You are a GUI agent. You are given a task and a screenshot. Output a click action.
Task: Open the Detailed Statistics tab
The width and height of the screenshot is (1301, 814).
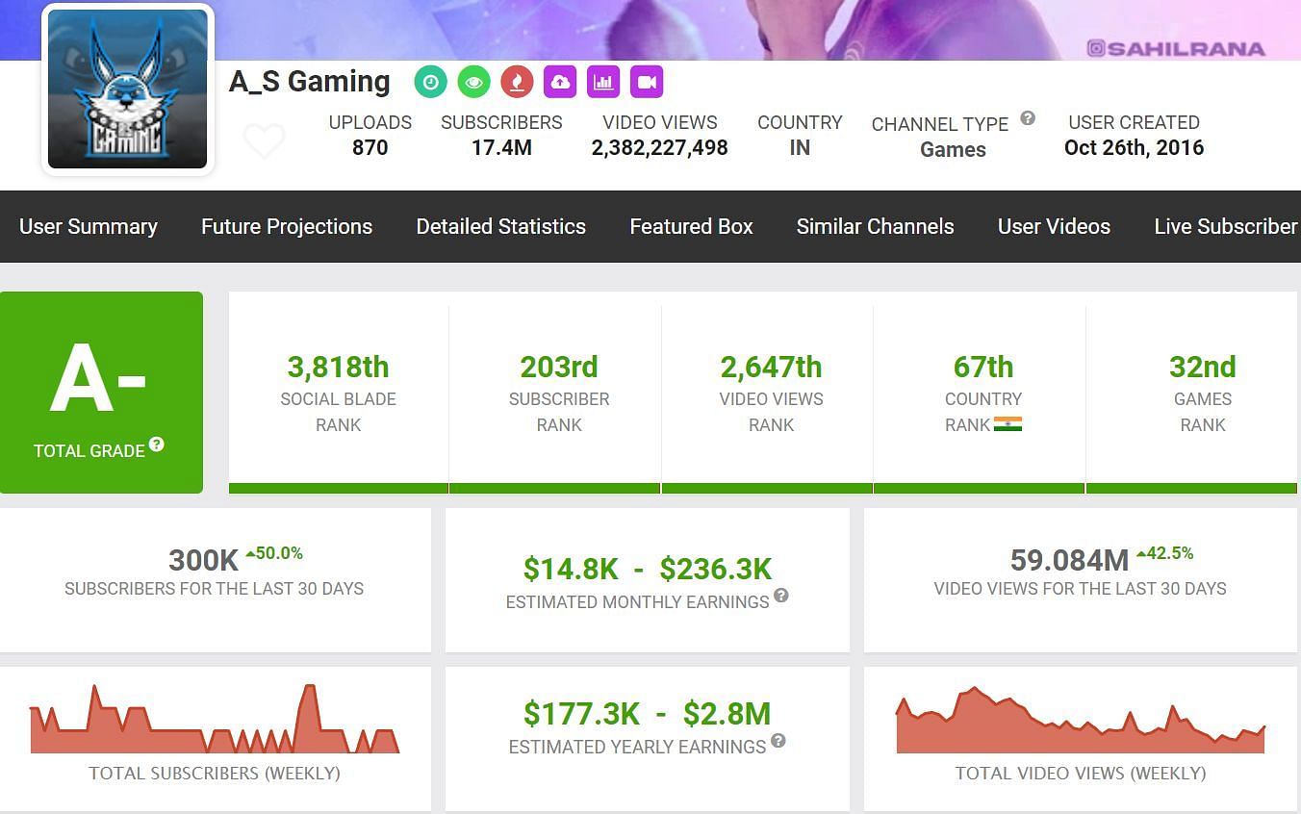pos(500,226)
